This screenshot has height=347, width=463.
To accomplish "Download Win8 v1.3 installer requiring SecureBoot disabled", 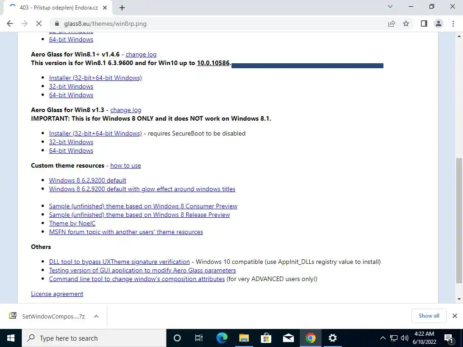I will pos(95,133).
